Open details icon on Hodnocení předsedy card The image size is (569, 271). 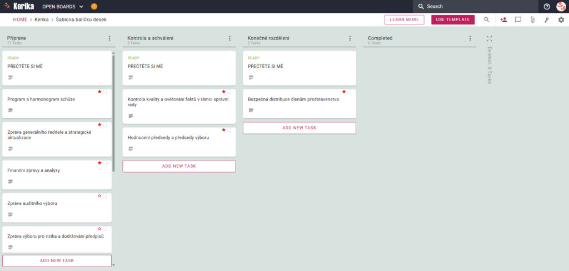click(x=131, y=149)
